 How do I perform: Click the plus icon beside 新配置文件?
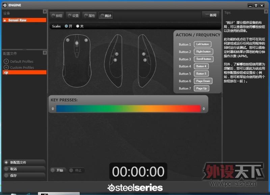[x=6, y=163]
